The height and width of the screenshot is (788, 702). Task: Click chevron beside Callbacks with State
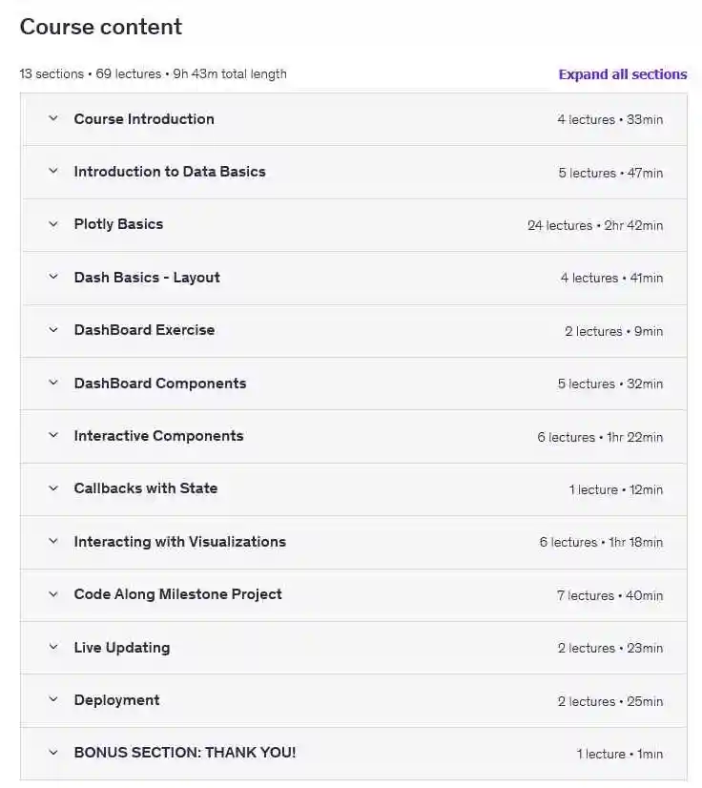click(53, 488)
